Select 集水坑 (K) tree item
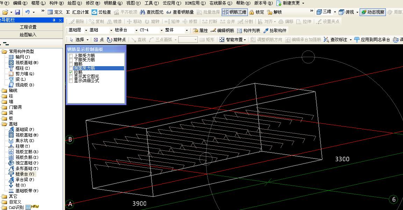The image size is (403, 210). click(x=21, y=141)
